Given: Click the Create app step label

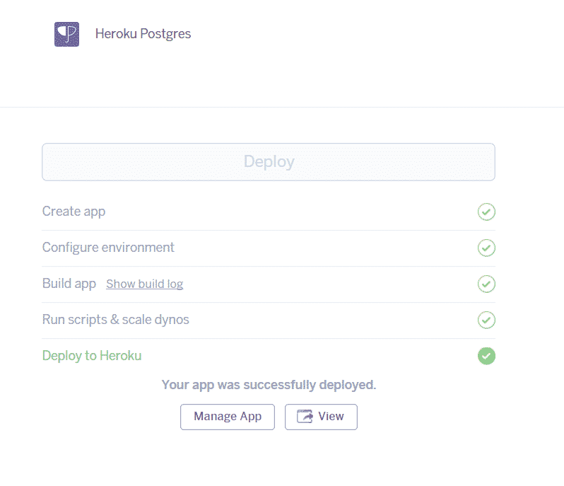Looking at the screenshot, I should click(x=74, y=212).
